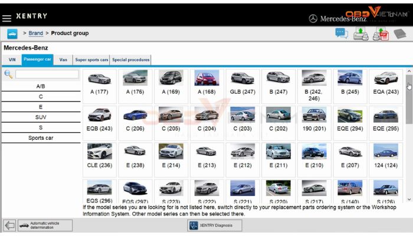Open the gray manual book icon

pos(400,34)
